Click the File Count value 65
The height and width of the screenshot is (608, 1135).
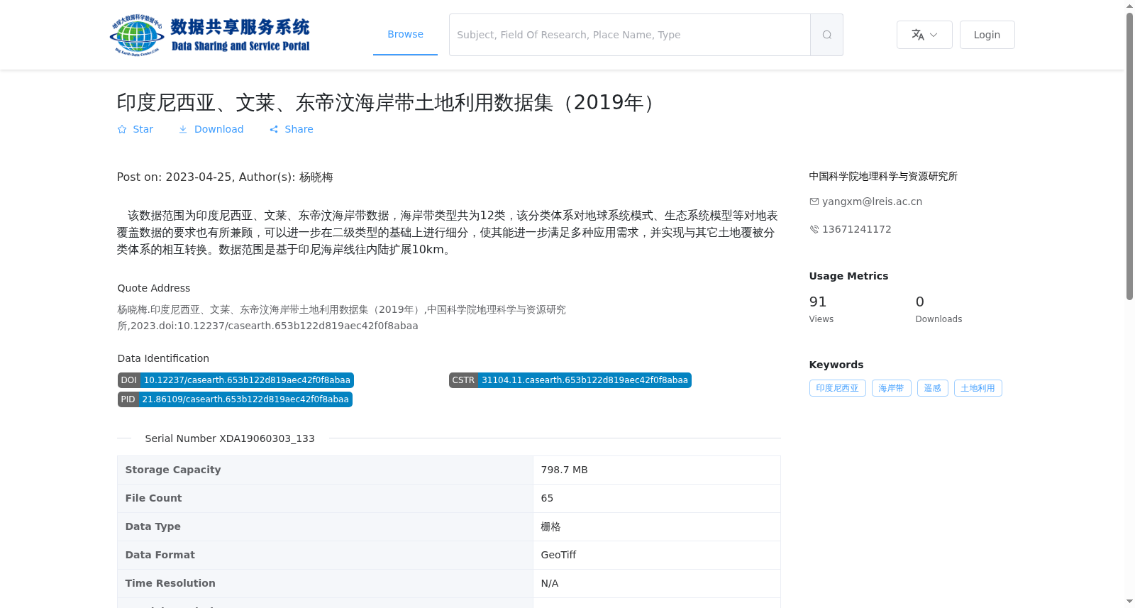coord(547,498)
